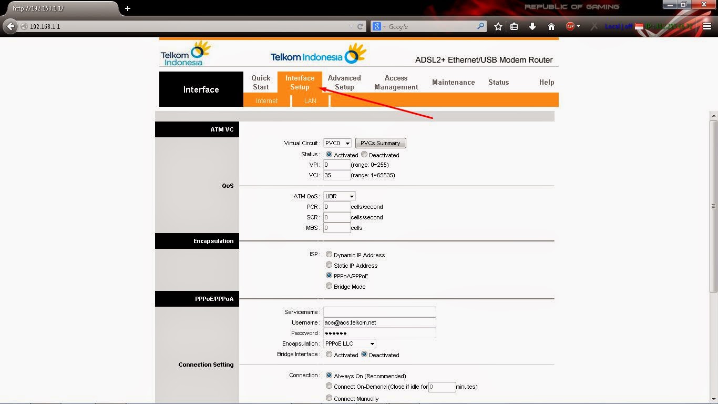Click the VCI input field
This screenshot has height=404, width=718.
(337, 175)
